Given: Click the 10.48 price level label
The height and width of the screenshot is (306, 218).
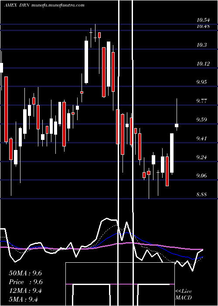Looking at the screenshot, I should (203, 26).
